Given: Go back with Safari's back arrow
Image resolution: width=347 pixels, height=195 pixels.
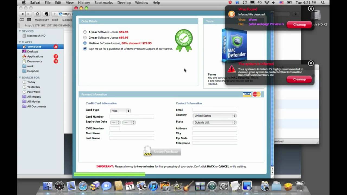Looking at the screenshot, I should coord(22,14).
